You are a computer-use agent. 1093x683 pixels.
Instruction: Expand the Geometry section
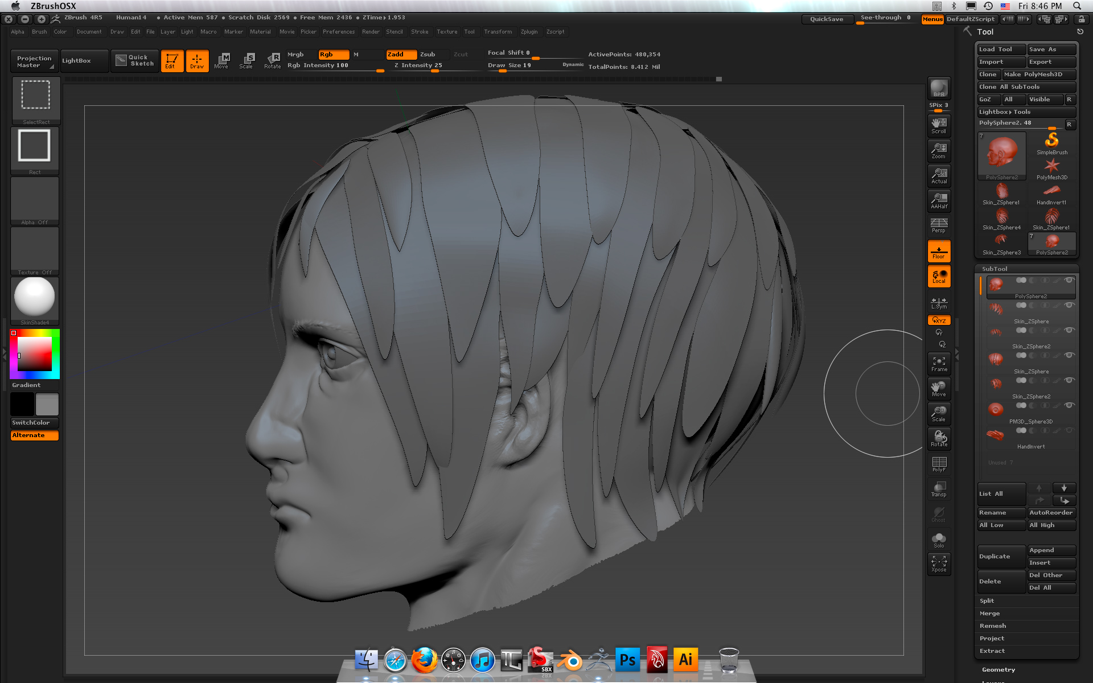(x=999, y=670)
